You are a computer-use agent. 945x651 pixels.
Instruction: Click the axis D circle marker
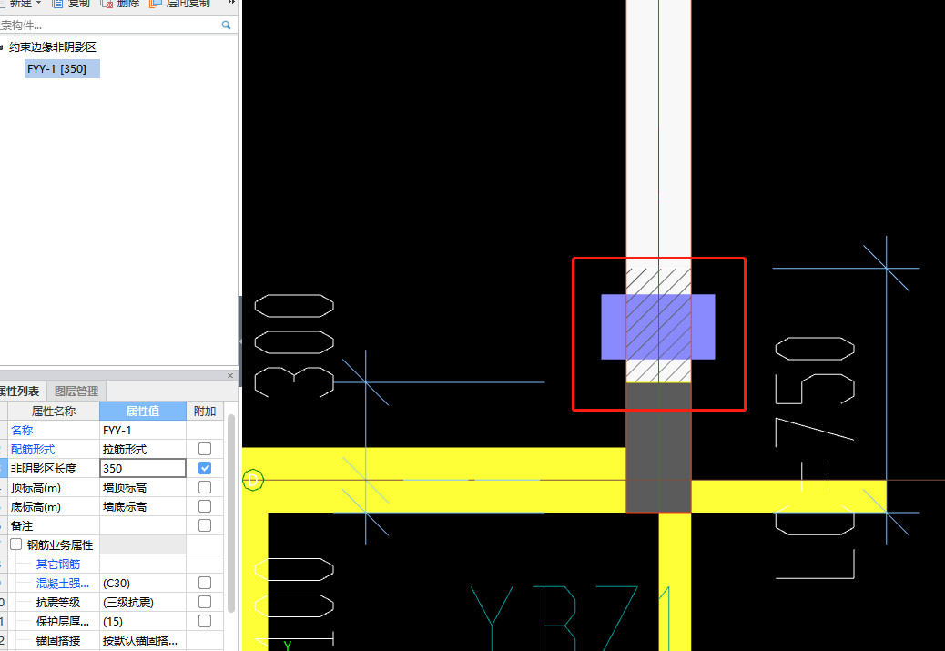click(x=253, y=480)
